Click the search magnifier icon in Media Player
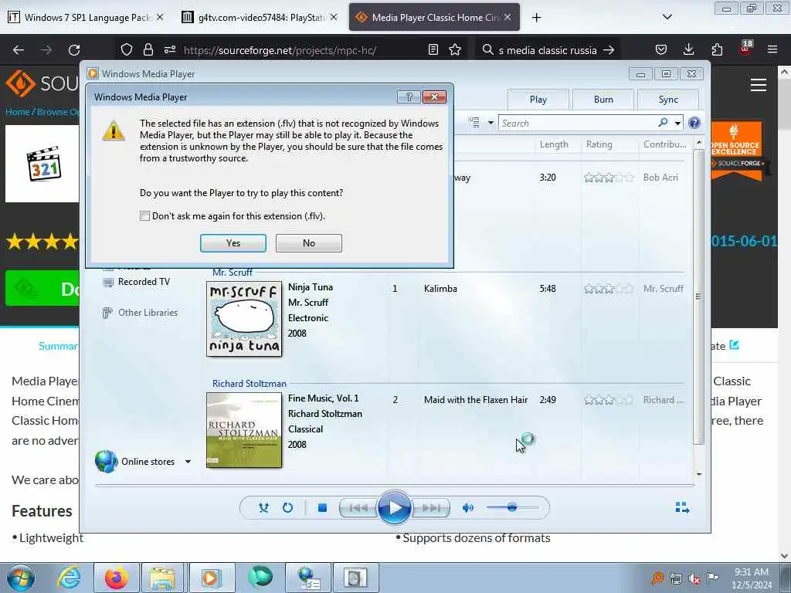791x593 pixels. pos(664,123)
